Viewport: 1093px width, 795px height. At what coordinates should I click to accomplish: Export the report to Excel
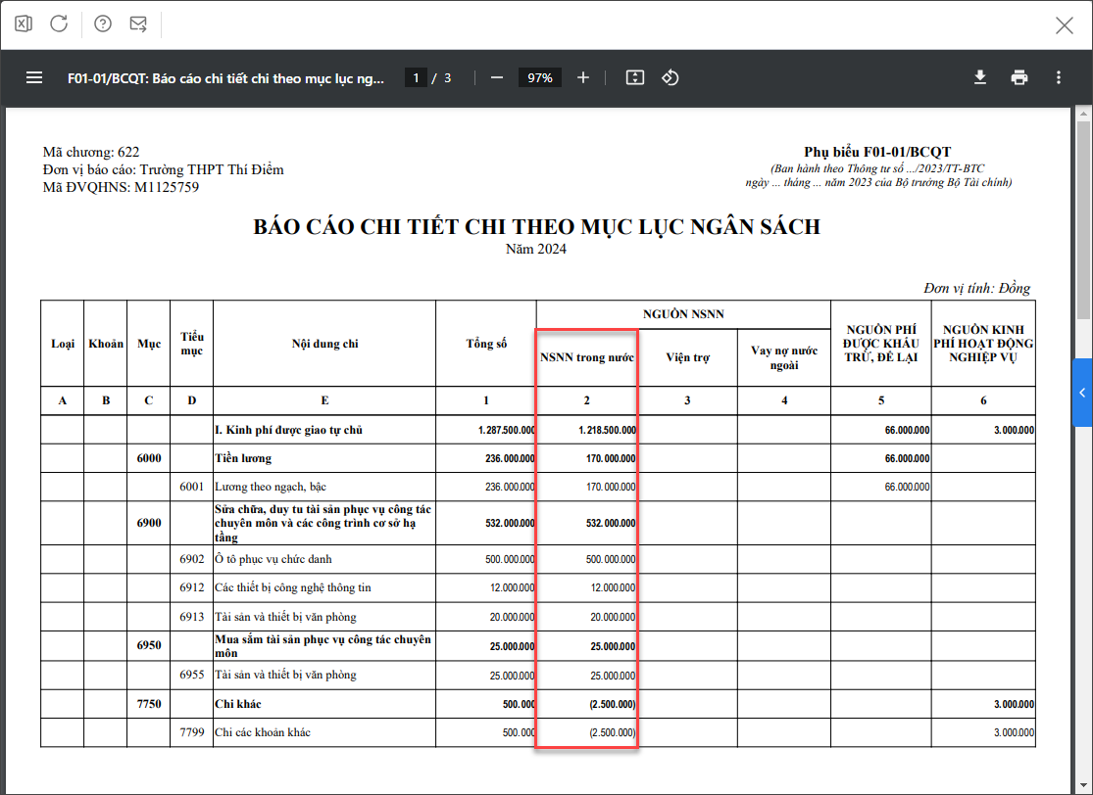click(x=24, y=23)
